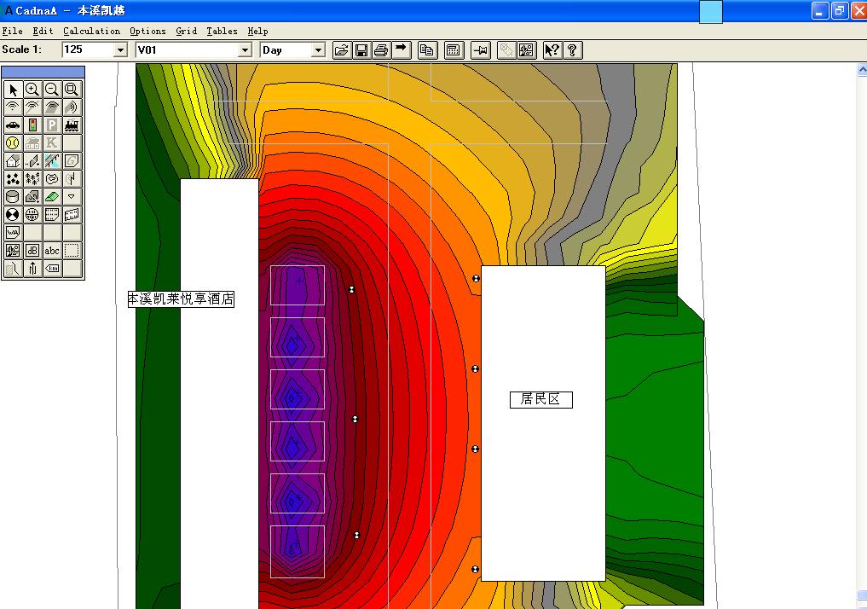The height and width of the screenshot is (609, 867).
Task: Open the Tables menu
Action: [x=223, y=31]
